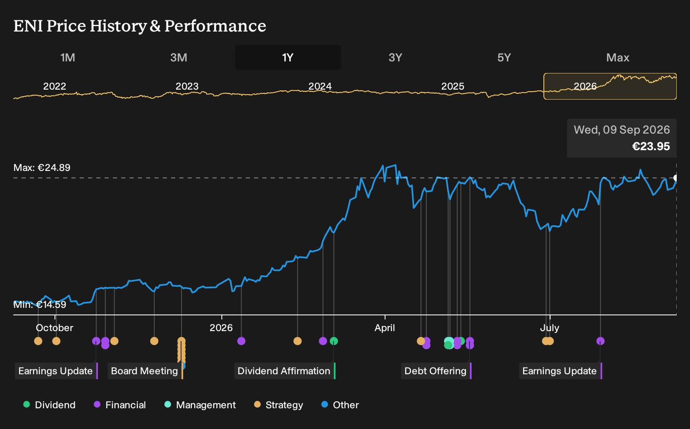The height and width of the screenshot is (429, 690).
Task: Click the Wed, 09 Sep 2026 tooltip date
Action: click(x=622, y=129)
